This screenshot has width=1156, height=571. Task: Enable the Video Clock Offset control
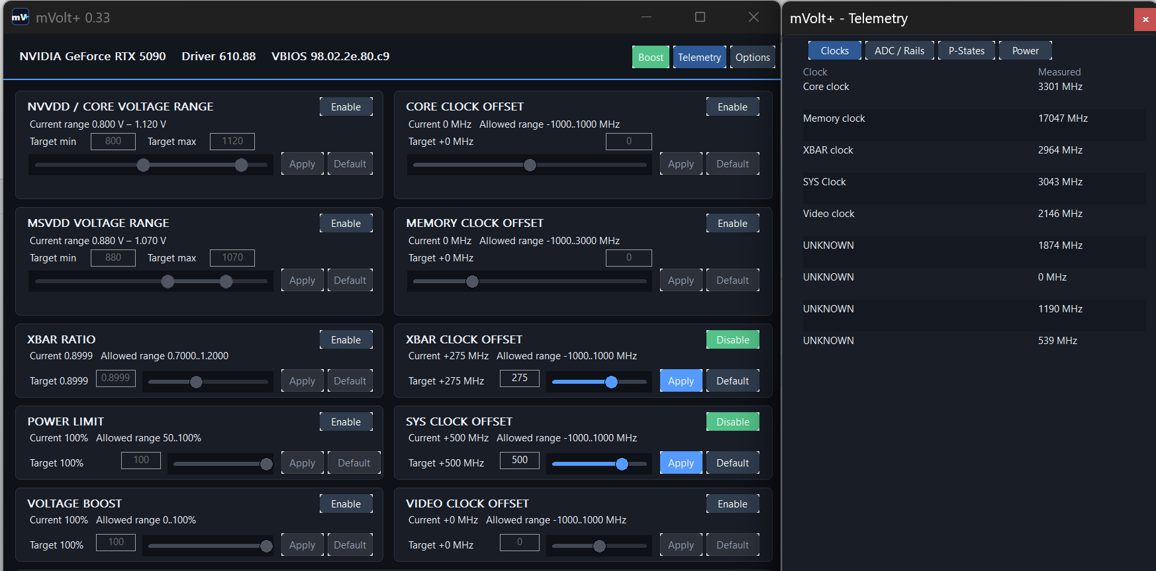tap(733, 504)
